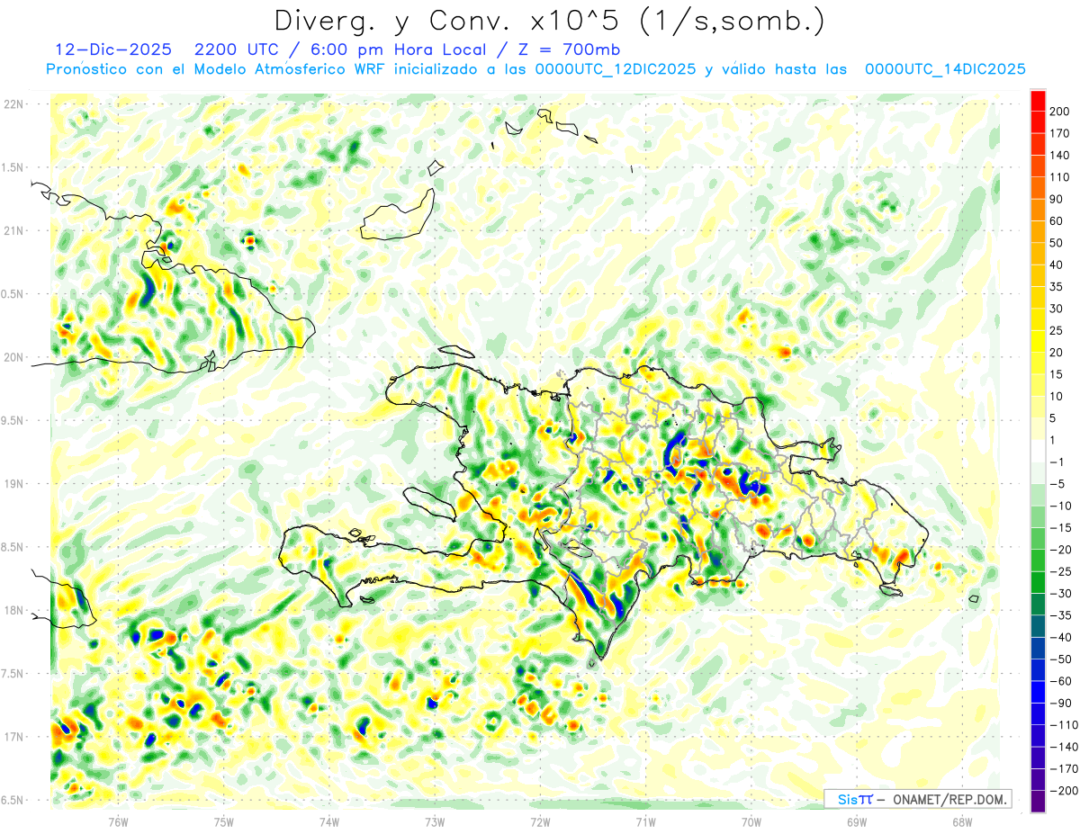Click the "0.5N" latitude label
This screenshot has height=834, width=1080.
13,294
